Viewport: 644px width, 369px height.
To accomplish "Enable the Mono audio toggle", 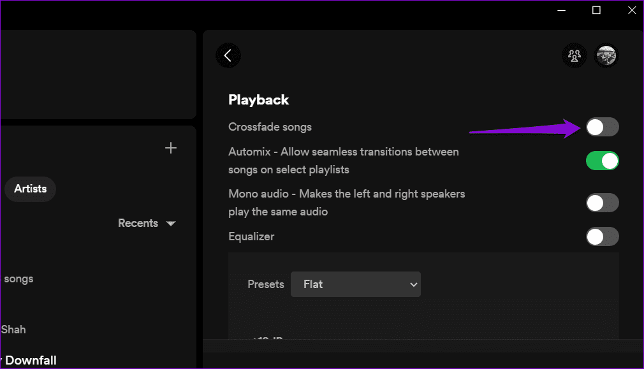I will coord(602,203).
